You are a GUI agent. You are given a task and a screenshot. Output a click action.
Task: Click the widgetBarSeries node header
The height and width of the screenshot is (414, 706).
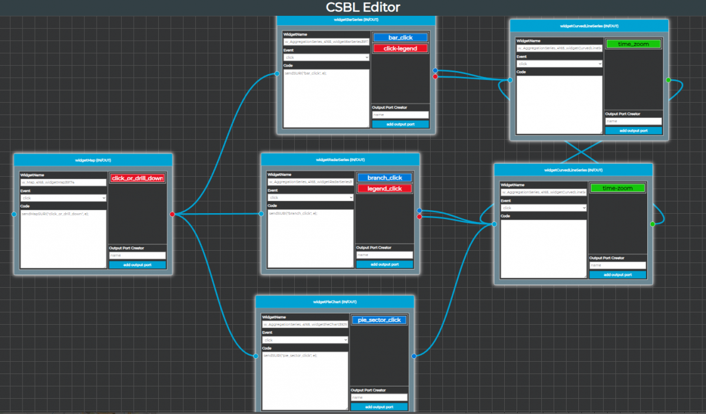356,19
